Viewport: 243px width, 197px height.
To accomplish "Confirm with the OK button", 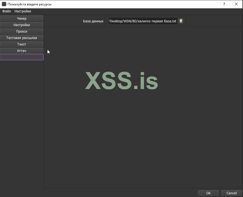I will pyautogui.click(x=208, y=193).
